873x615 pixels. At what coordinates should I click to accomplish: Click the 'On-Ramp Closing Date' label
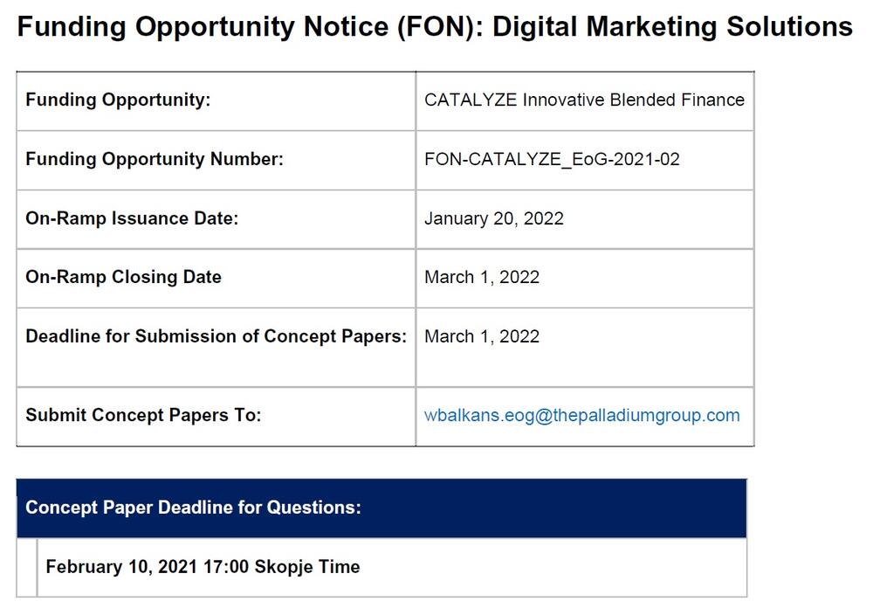click(123, 277)
